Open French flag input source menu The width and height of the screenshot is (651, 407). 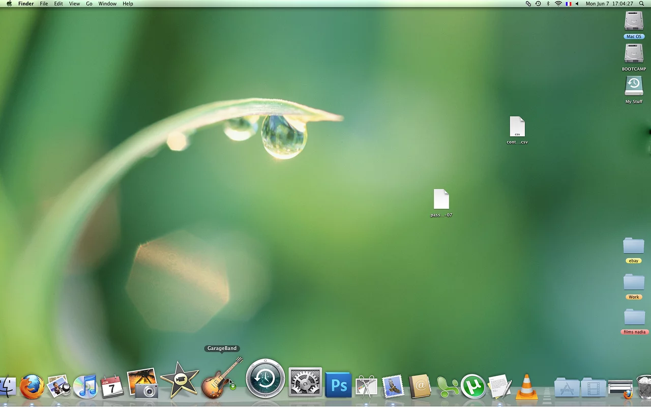[x=568, y=4]
